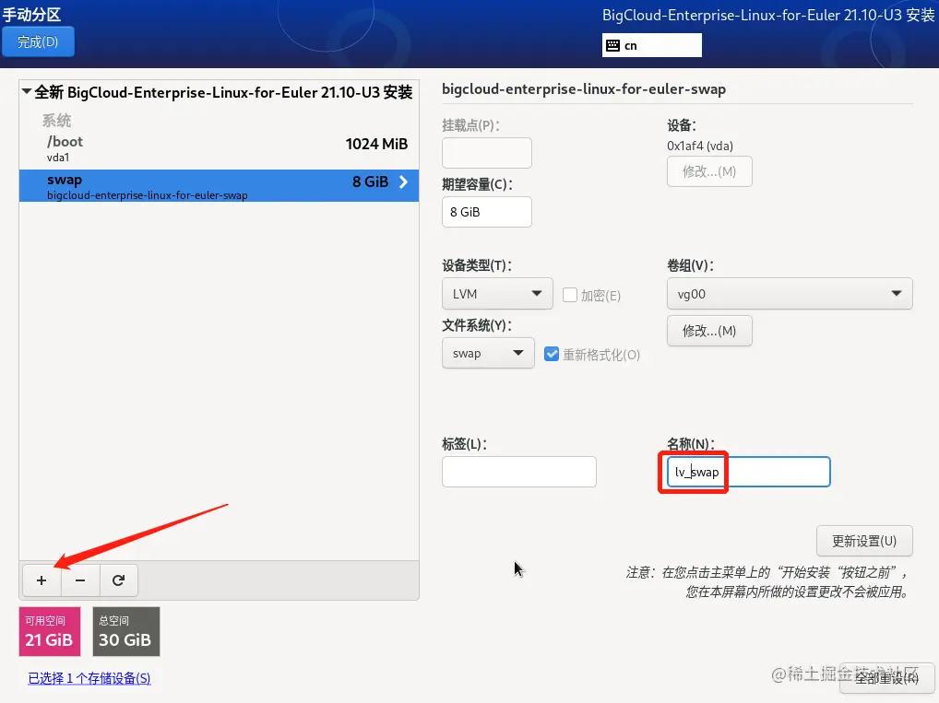
Task: Click the 全部重设(R) reset button
Action: pos(886,678)
